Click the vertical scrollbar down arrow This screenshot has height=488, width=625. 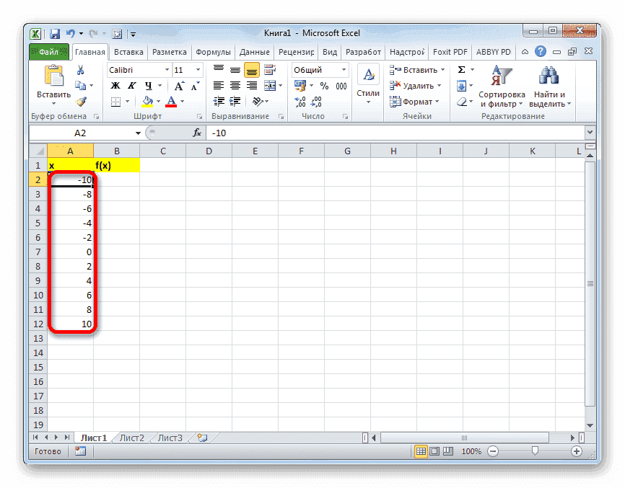pos(590,425)
